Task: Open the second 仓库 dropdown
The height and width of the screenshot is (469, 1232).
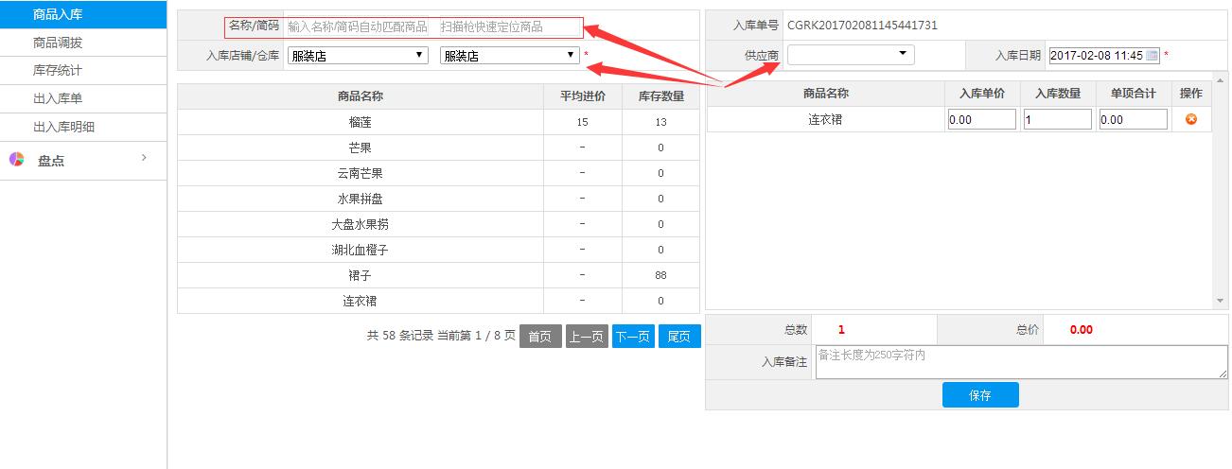Action: [x=509, y=56]
